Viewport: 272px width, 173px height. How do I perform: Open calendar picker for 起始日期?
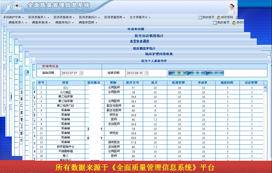pyautogui.click(x=81, y=73)
